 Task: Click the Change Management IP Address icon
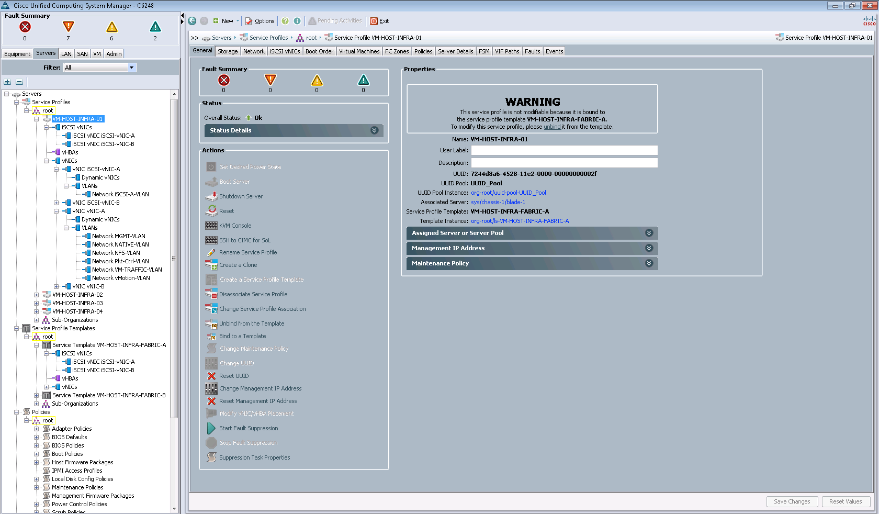tap(211, 388)
